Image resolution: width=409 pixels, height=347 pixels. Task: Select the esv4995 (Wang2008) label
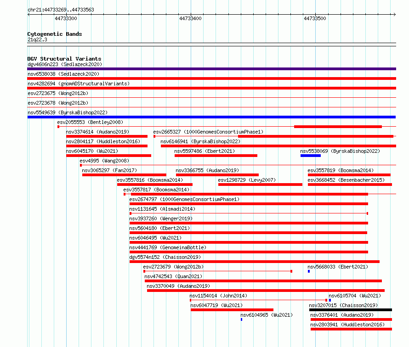[x=104, y=161]
